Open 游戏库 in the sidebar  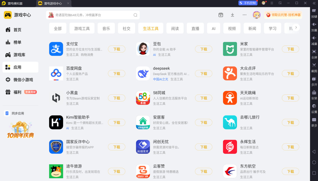(x=20, y=55)
